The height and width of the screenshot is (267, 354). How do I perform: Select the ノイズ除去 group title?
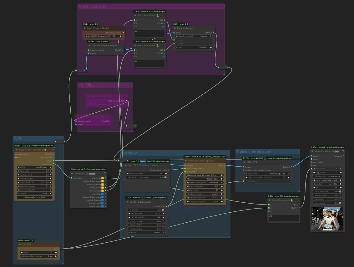click(87, 85)
